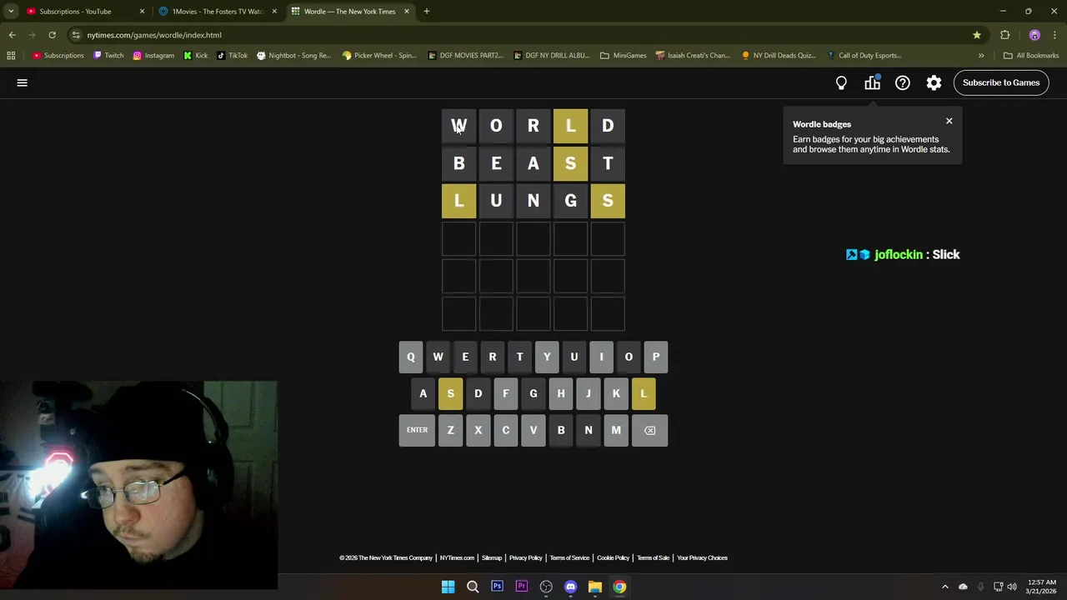The height and width of the screenshot is (600, 1067).
Task: Tap the Z key on Wordle keyboard
Action: [451, 430]
